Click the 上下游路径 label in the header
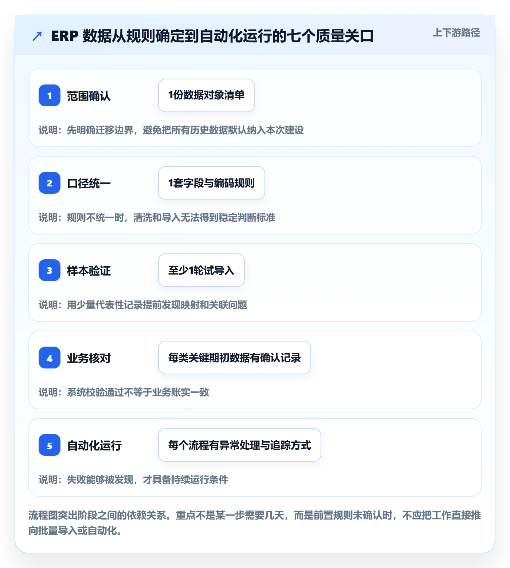The width and height of the screenshot is (510, 568). (x=456, y=33)
